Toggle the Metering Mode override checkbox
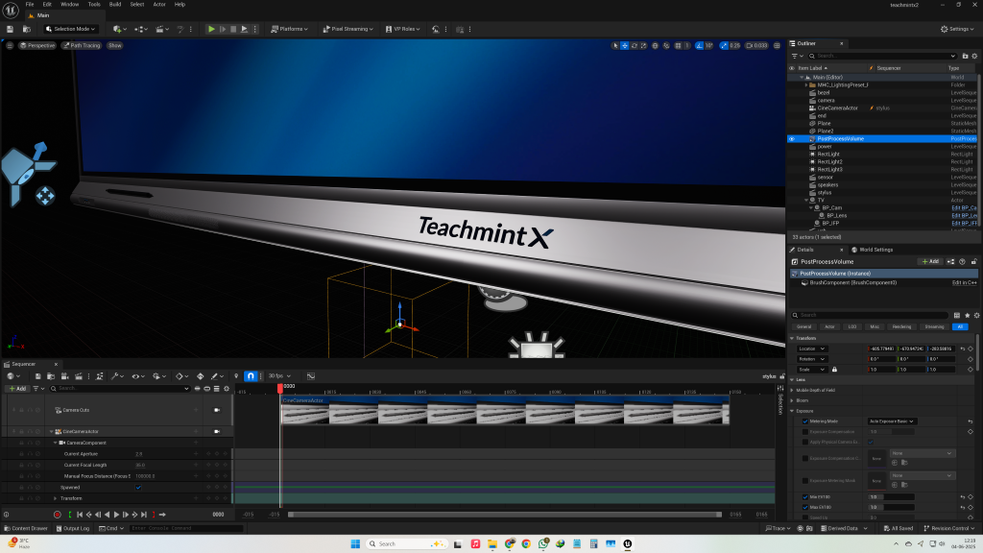Screen dimensions: 983x553 pos(805,421)
